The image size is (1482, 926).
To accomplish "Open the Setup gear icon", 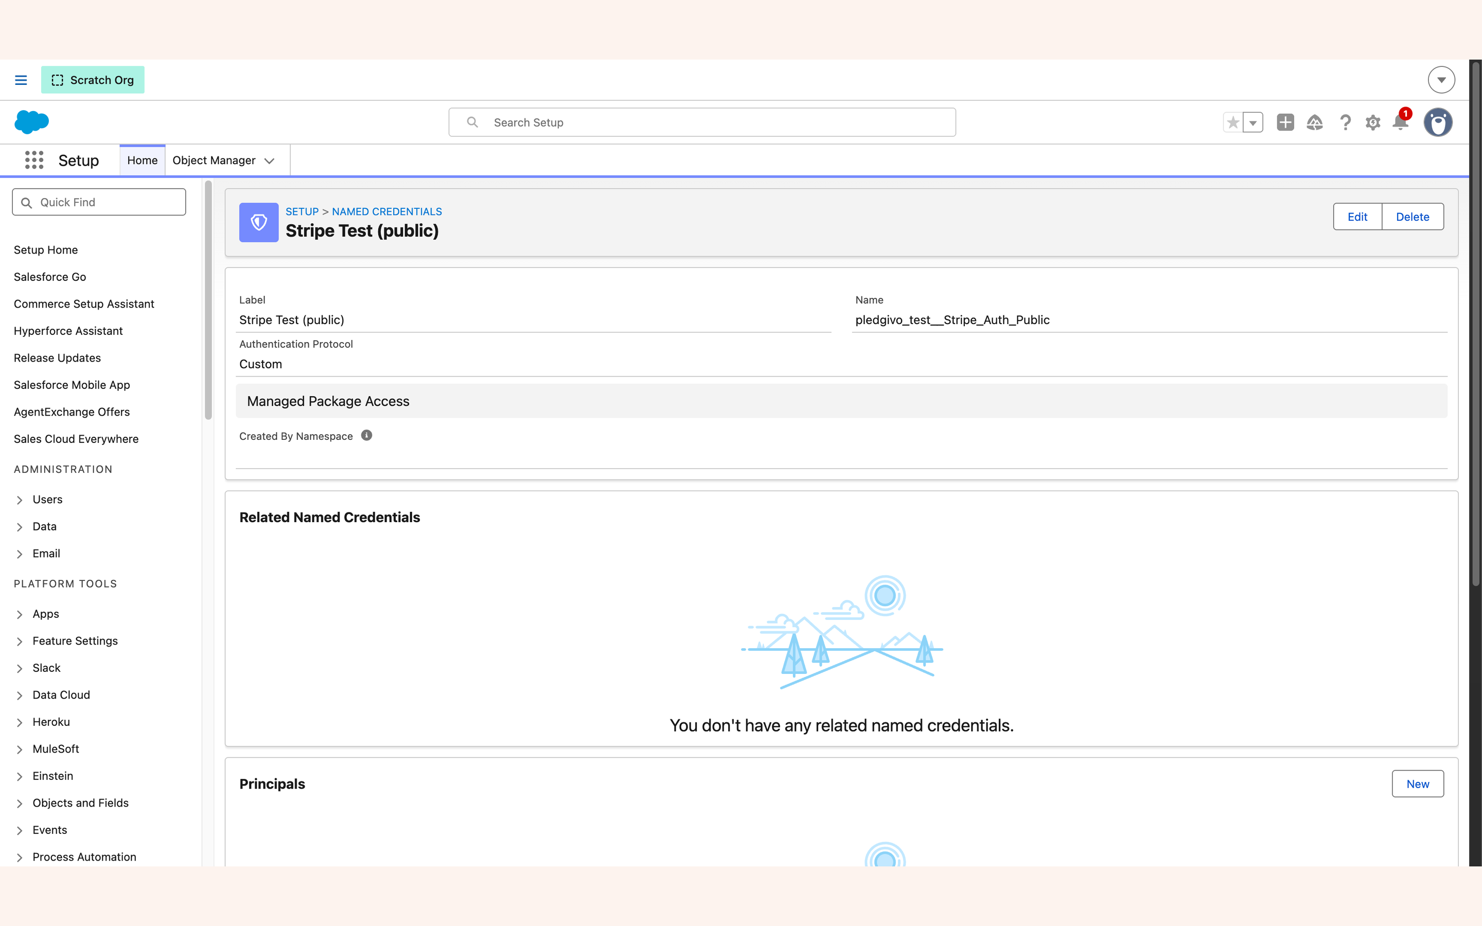I will (x=1373, y=122).
